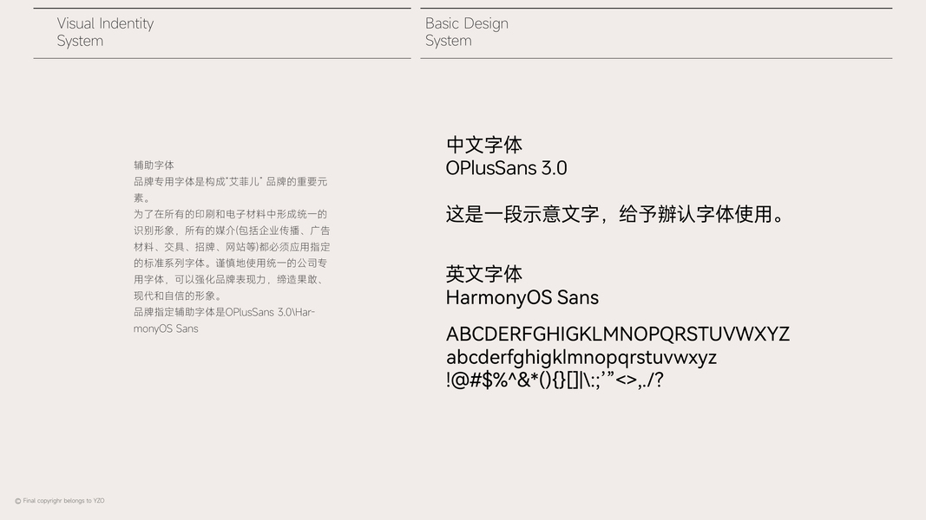Click the 'OPlusSans 3.0' font name
926x520 pixels.
coord(506,168)
